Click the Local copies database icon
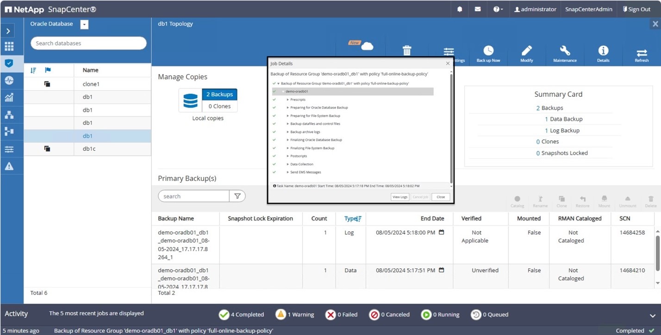 [190, 100]
